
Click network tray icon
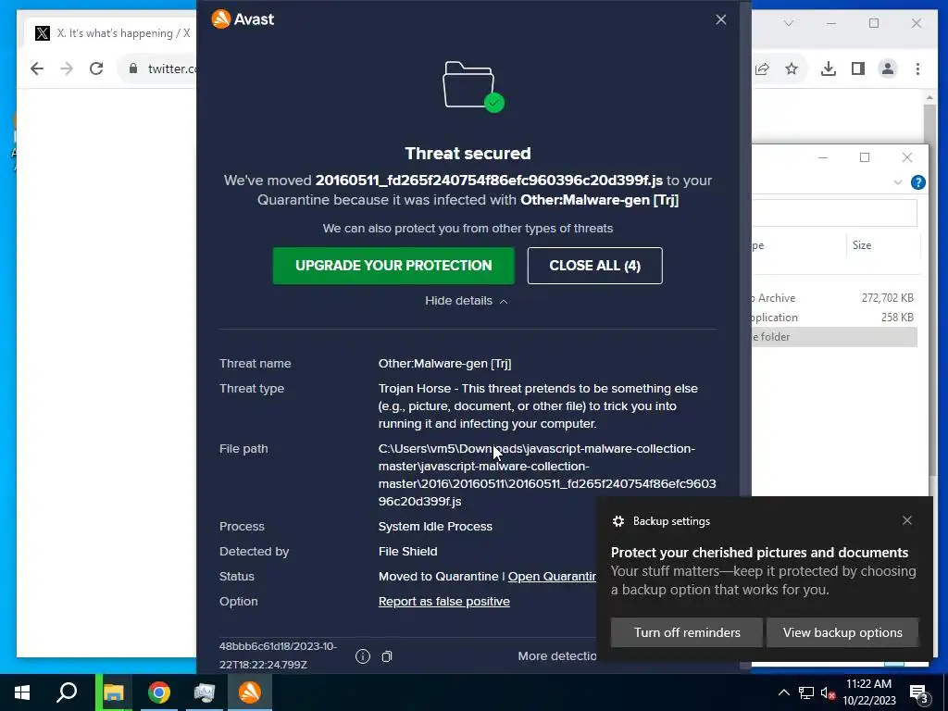pos(806,692)
